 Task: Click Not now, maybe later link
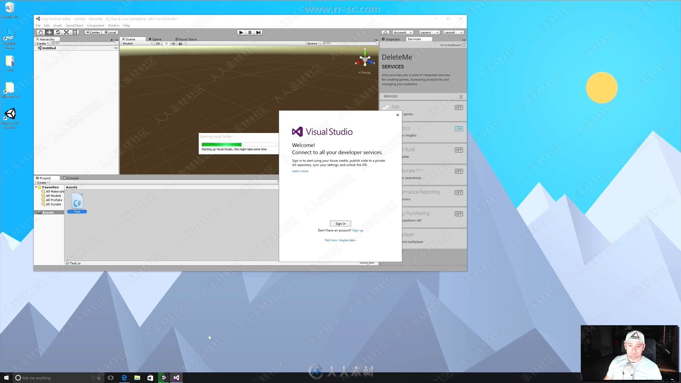tap(340, 240)
